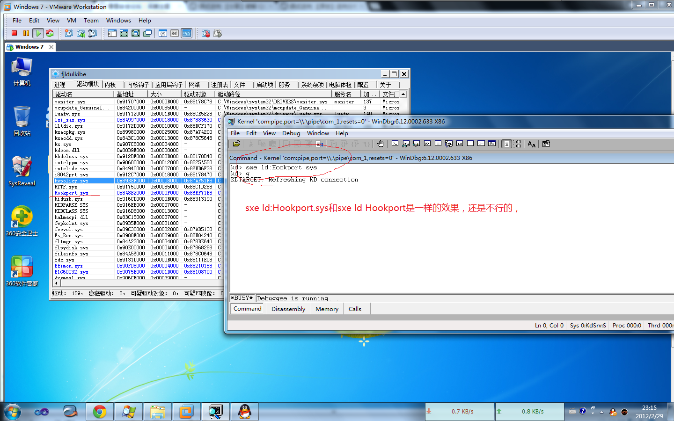This screenshot has width=674, height=421.
Task: Show or hide the VMware sidebar
Action: [x=112, y=33]
